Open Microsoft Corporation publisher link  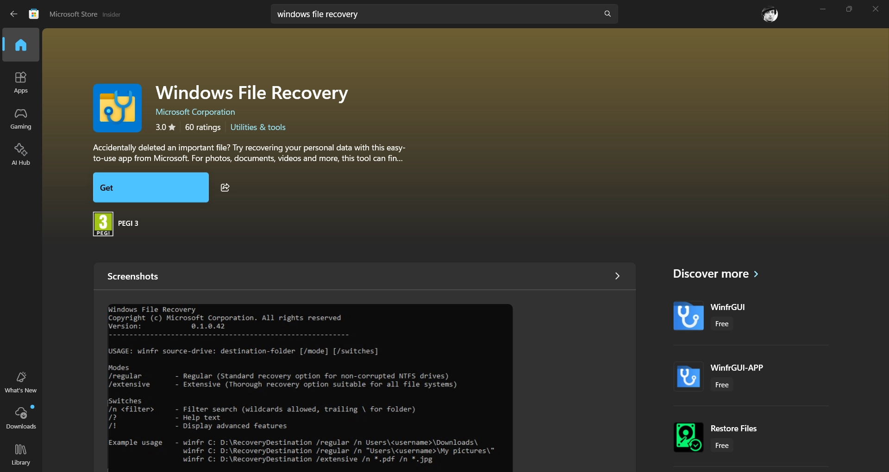tap(195, 112)
